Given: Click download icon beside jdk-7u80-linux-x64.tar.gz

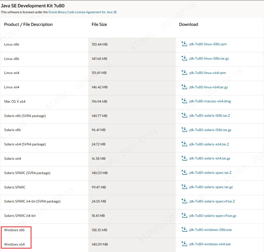Looking at the screenshot, I should coord(184,87).
